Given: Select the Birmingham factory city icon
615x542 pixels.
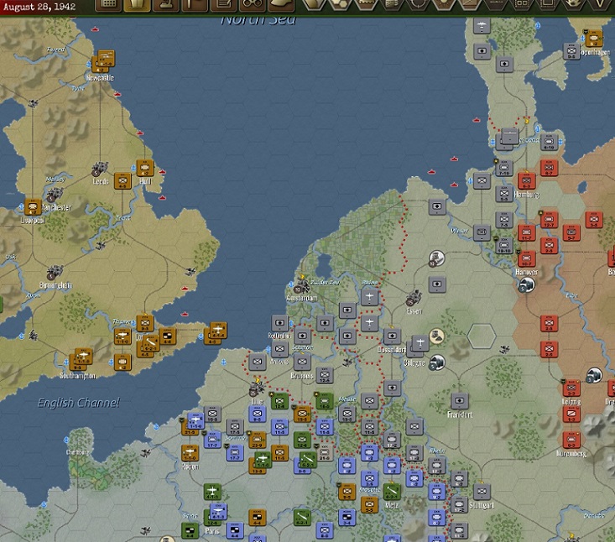Looking at the screenshot, I should tap(55, 273).
